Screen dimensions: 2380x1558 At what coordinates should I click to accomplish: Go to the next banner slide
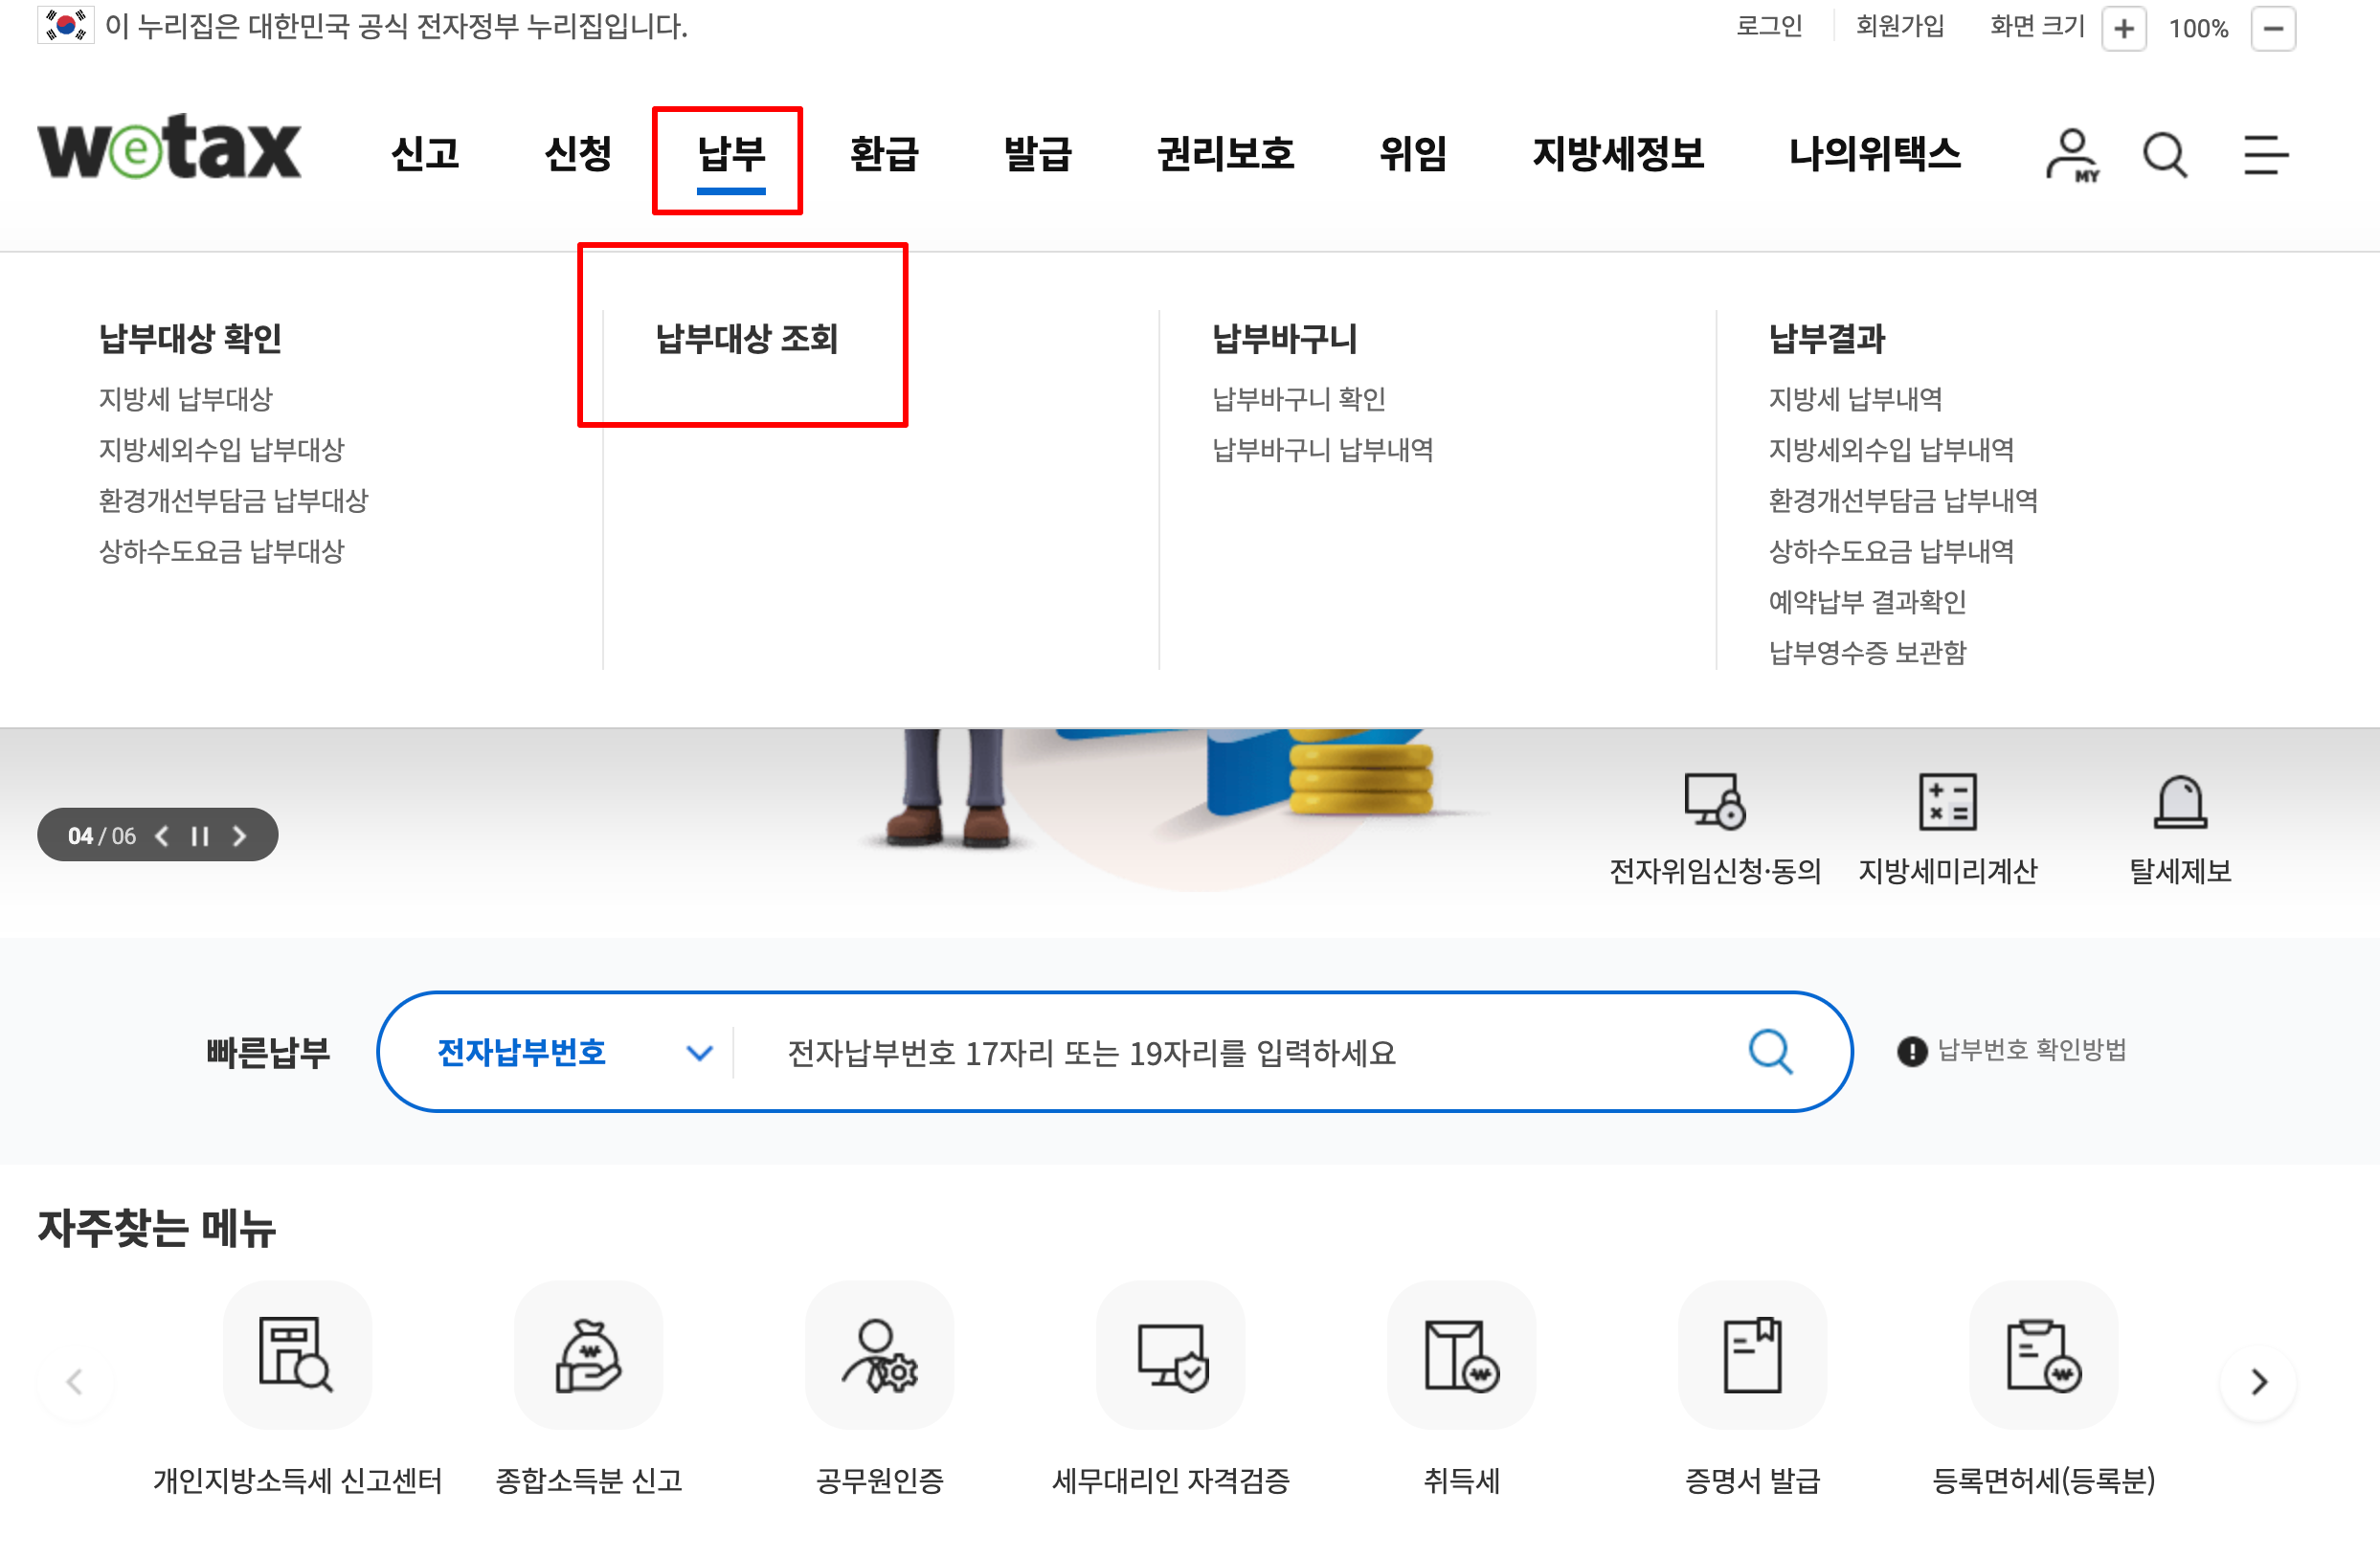click(239, 836)
